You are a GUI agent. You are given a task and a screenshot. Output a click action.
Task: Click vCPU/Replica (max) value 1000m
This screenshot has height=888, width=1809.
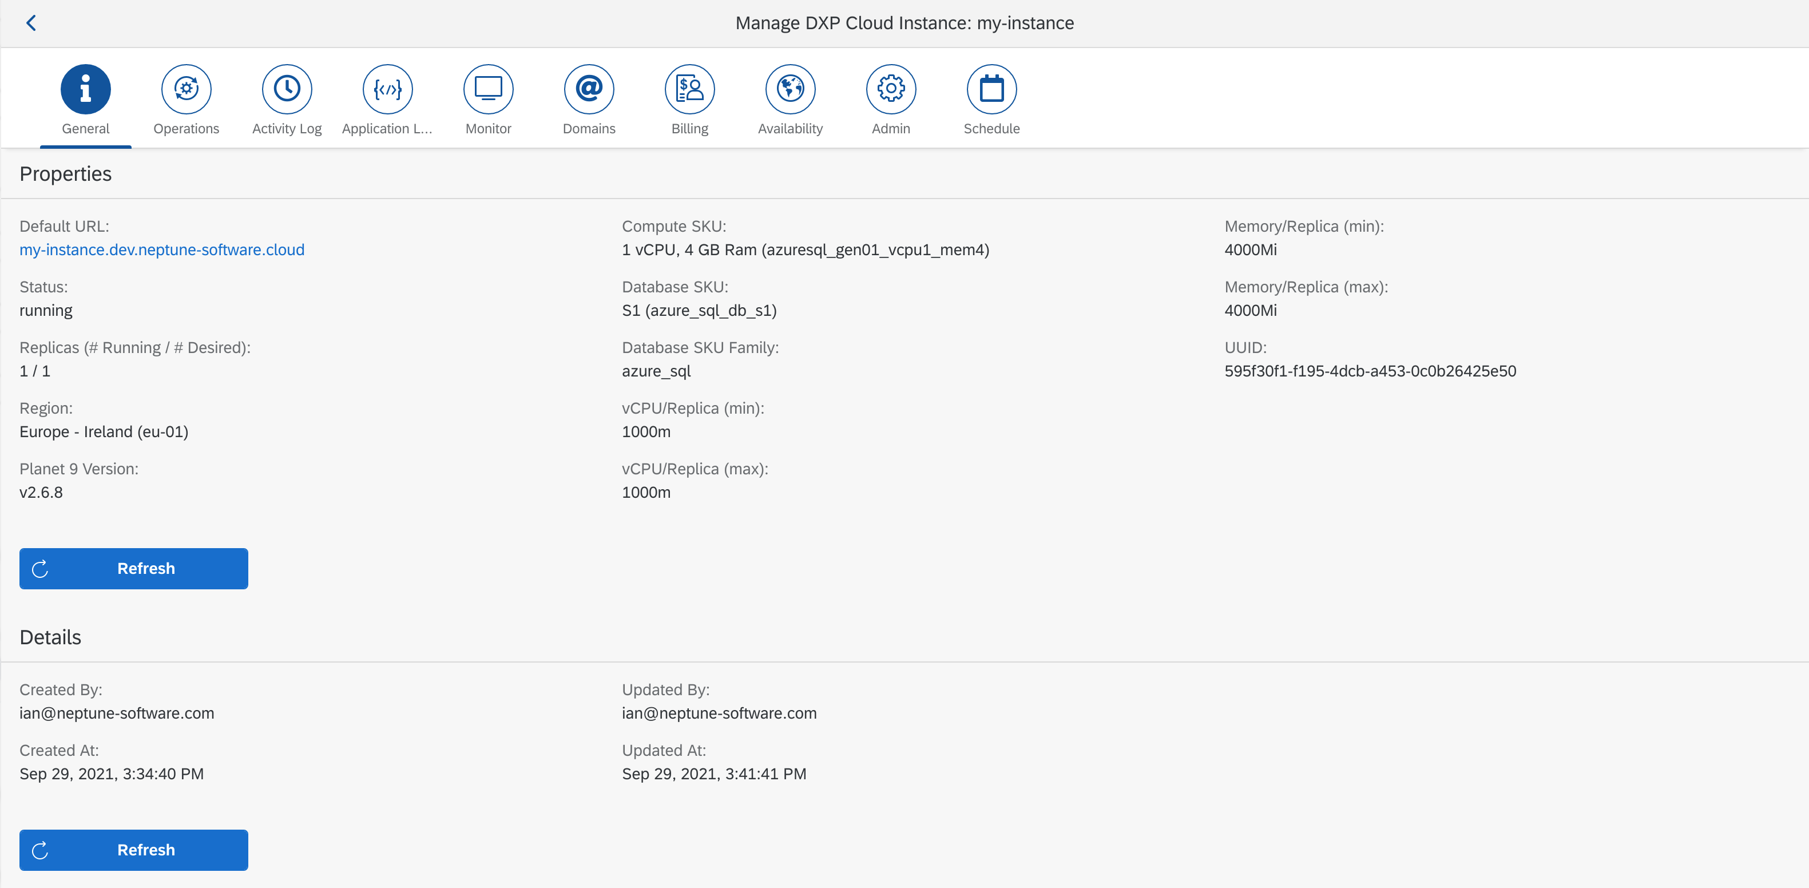[646, 493]
